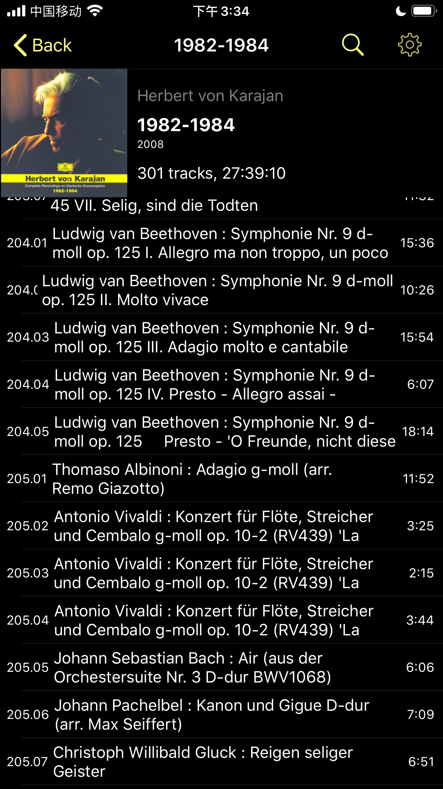Viewport: 443px width, 789px height.
Task: Select the Presto - Allegro assai track
Action: coord(214,384)
